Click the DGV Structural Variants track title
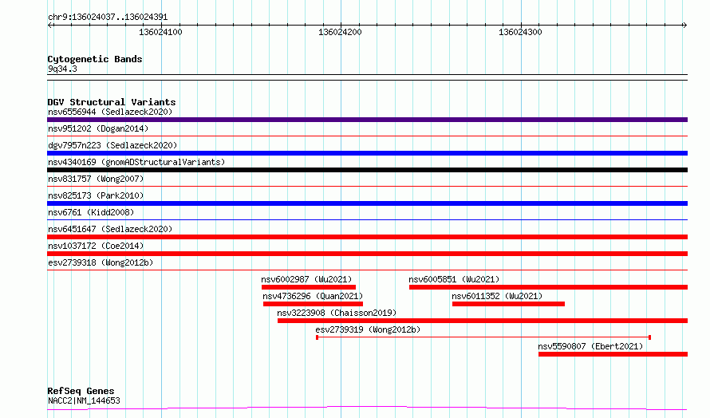This screenshot has width=710, height=418. [x=112, y=102]
